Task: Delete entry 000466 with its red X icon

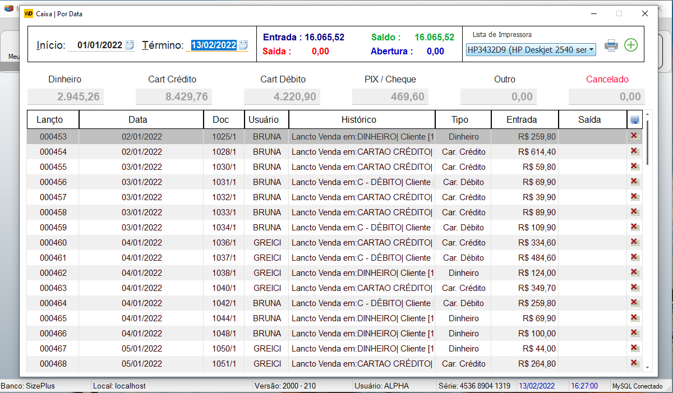Action: [635, 333]
